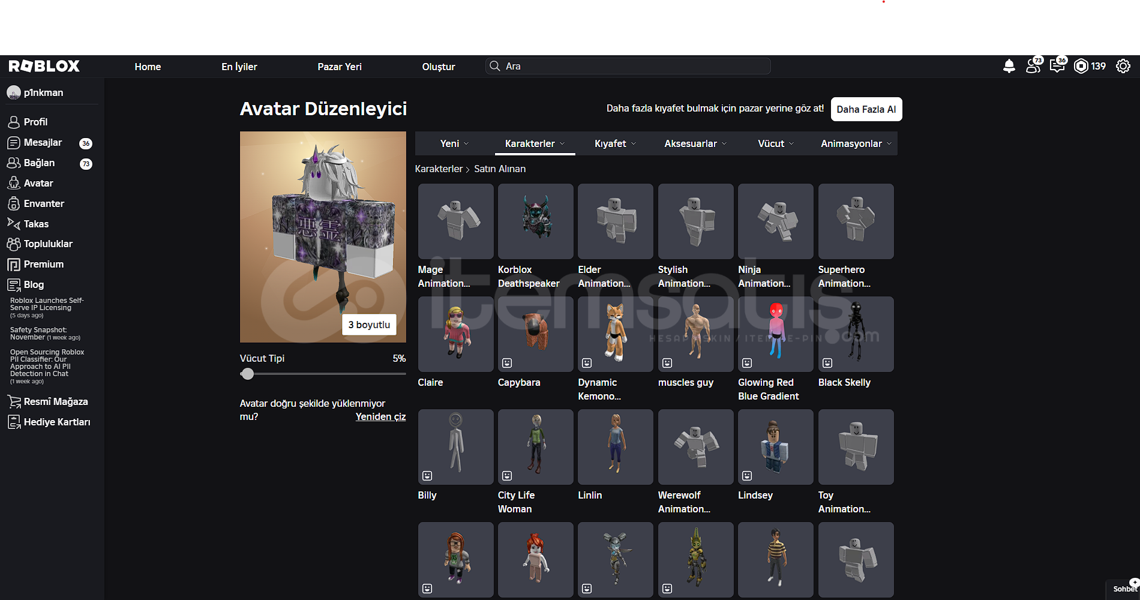
Task: Click the Yeniden çiz link
Action: click(380, 416)
